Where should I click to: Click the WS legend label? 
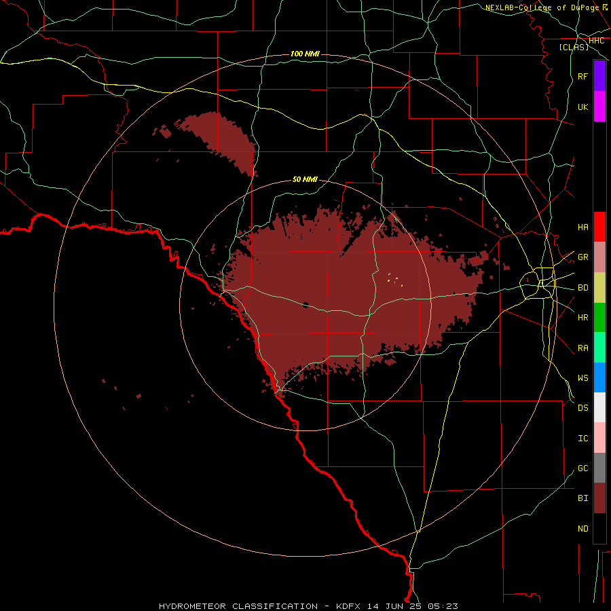click(x=582, y=377)
